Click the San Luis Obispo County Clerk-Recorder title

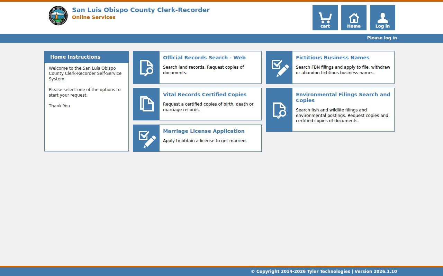[141, 10]
